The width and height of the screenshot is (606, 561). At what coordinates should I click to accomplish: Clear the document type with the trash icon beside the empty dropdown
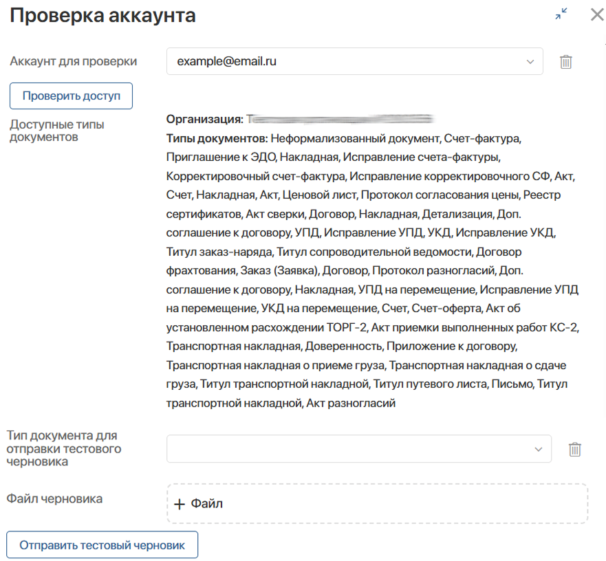point(574,450)
